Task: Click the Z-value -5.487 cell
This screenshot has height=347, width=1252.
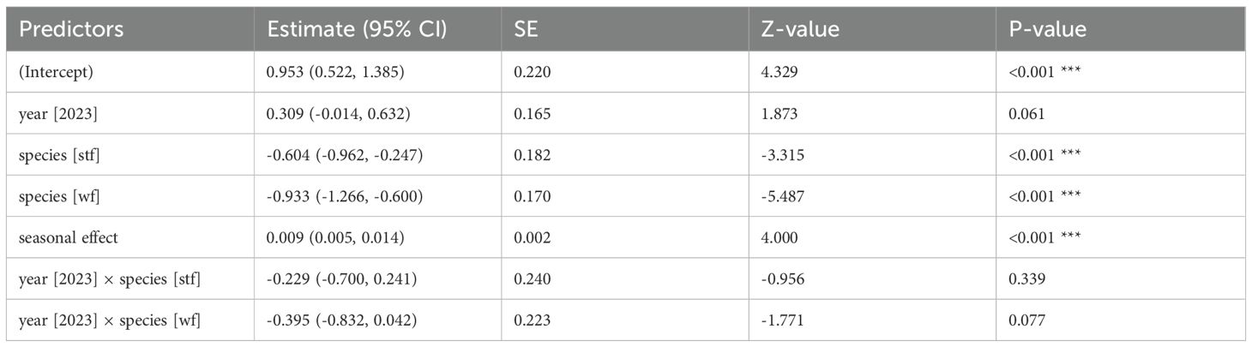Action: pyautogui.click(x=780, y=190)
